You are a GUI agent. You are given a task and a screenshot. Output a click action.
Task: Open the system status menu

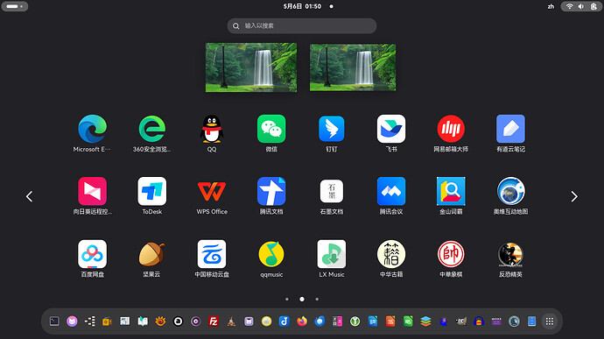point(581,6)
